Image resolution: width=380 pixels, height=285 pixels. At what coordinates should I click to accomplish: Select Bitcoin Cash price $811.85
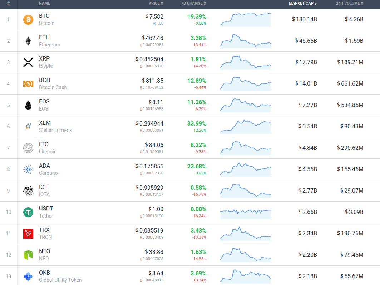pyautogui.click(x=153, y=81)
